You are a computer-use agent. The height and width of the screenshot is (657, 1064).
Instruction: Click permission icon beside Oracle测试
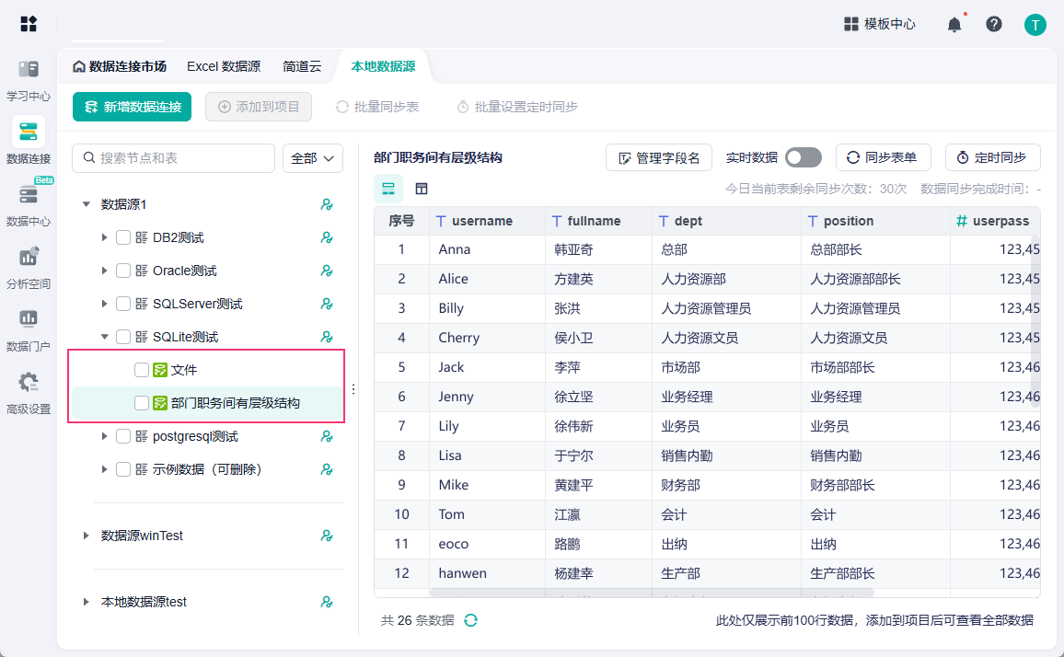(x=327, y=271)
